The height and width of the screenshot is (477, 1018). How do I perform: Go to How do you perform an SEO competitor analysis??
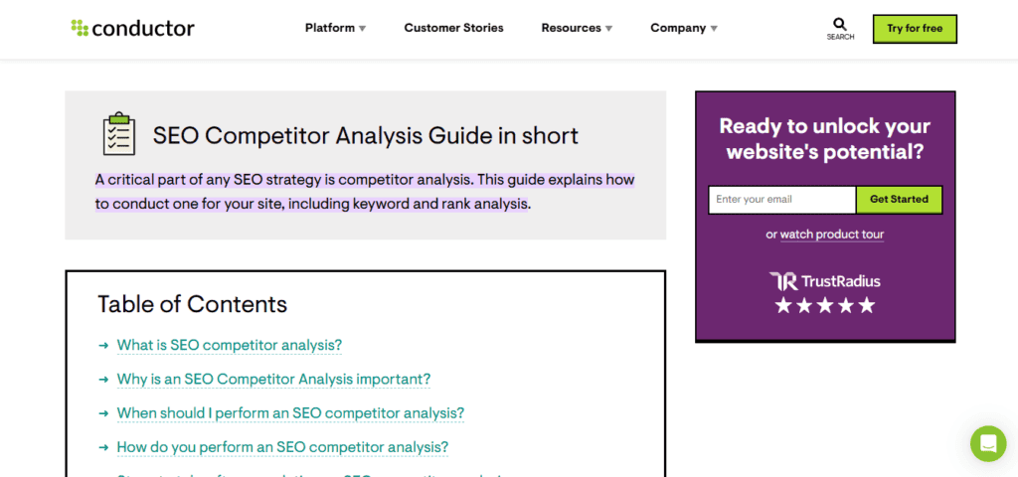[x=282, y=447]
